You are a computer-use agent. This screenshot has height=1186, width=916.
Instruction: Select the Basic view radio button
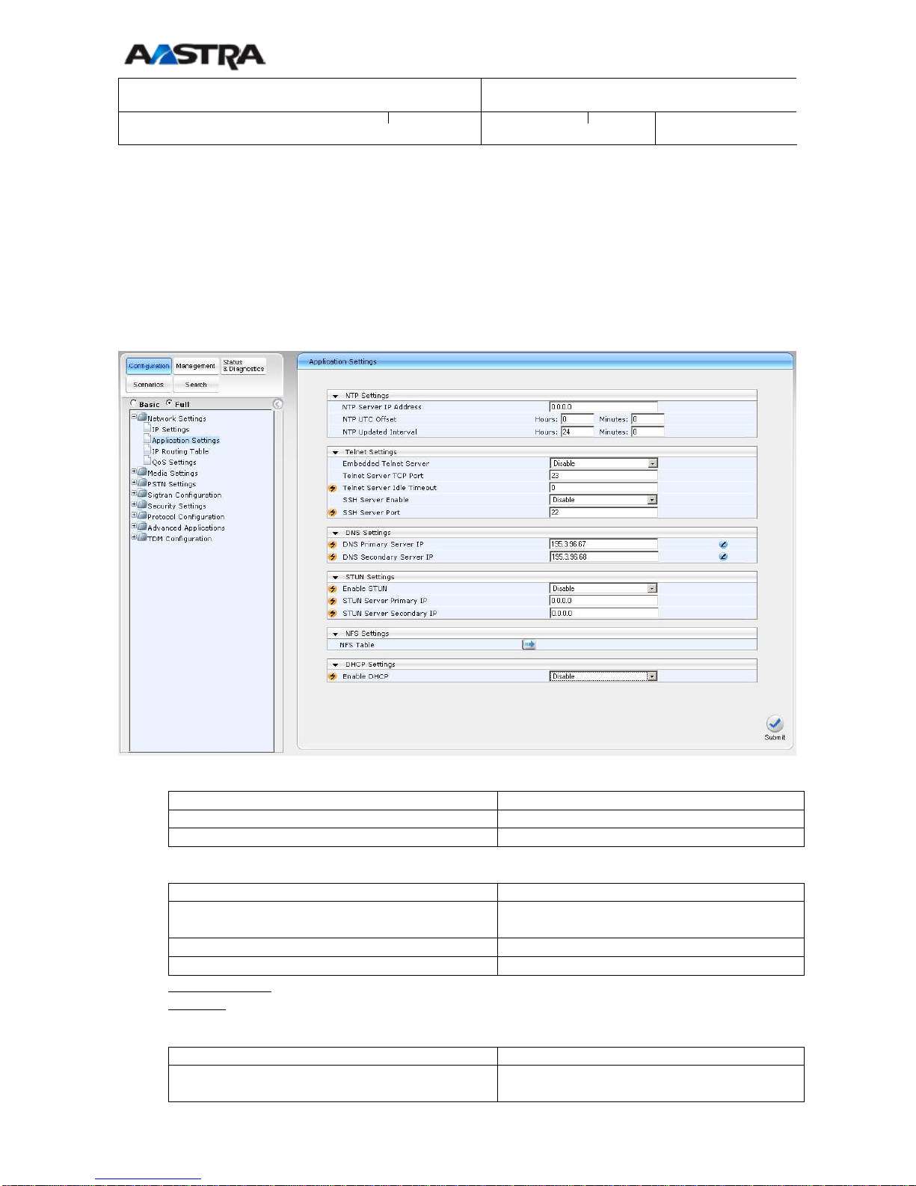(x=134, y=403)
